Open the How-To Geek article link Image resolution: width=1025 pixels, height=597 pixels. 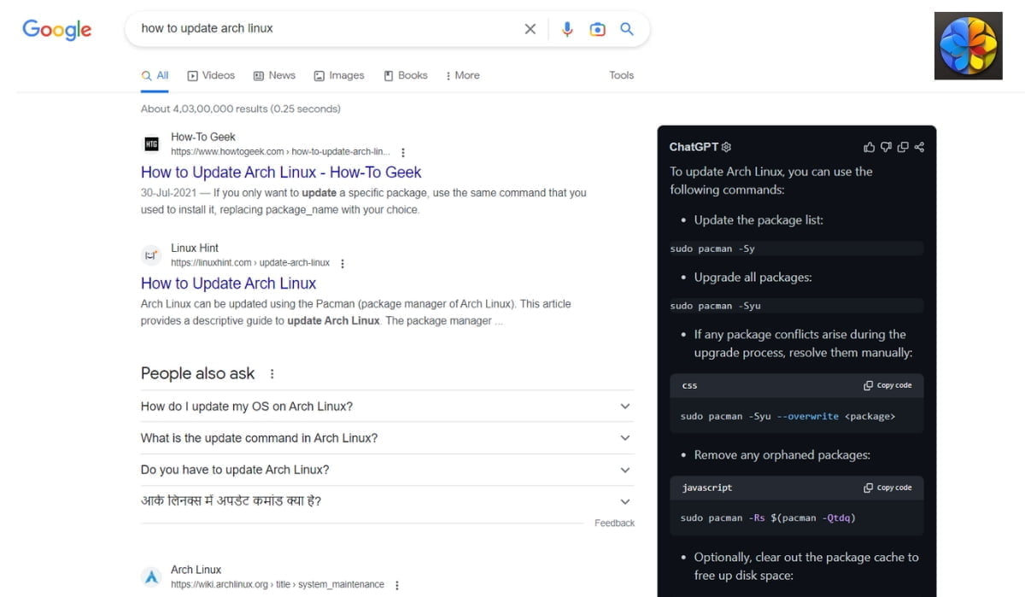point(281,172)
